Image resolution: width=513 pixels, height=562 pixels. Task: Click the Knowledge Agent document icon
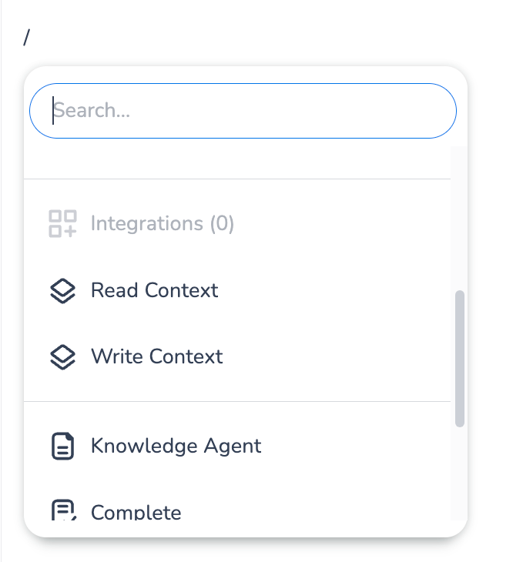point(62,447)
